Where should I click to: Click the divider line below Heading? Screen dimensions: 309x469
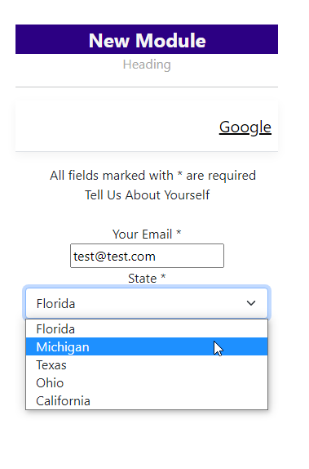tap(147, 87)
